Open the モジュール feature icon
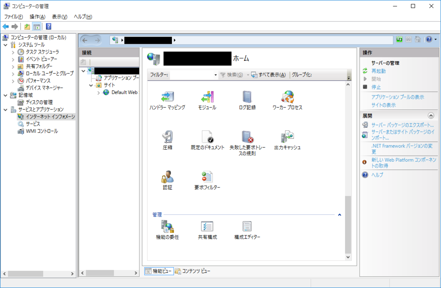Viewport: 441px width, 288px height. click(x=207, y=100)
